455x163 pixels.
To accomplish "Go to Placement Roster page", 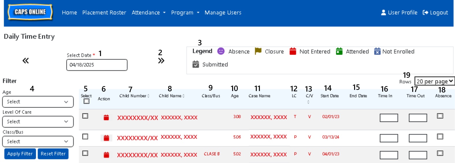I will 104,12.
